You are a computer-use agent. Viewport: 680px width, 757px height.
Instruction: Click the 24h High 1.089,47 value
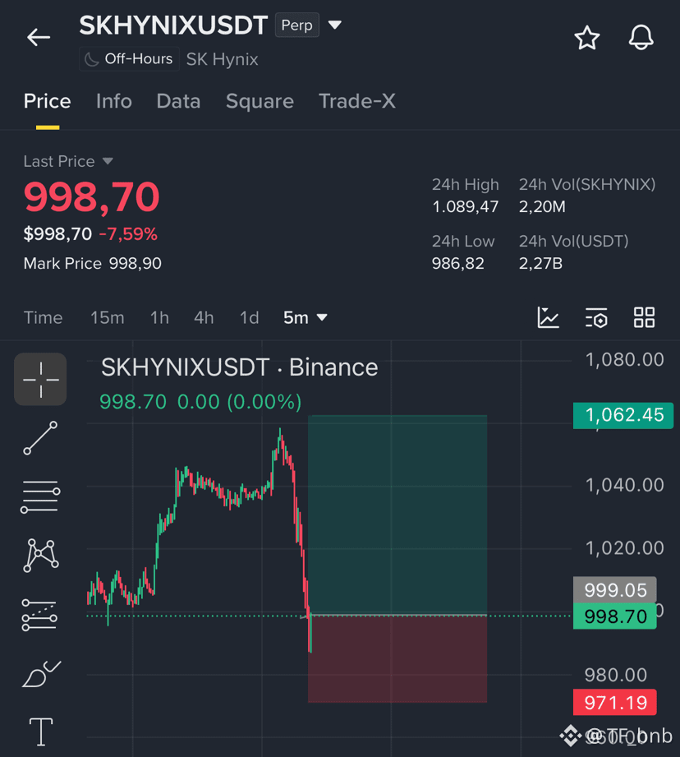pyautogui.click(x=466, y=206)
